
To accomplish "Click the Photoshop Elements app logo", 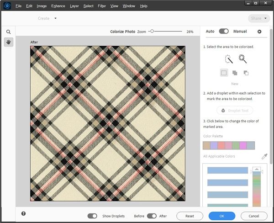I will click(7, 6).
